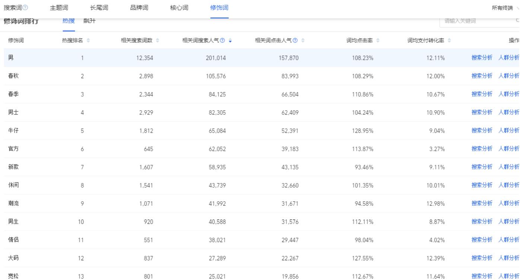520x280 pixels.
Task: Open 搜索分析 for 男 row
Action: pyautogui.click(x=482, y=58)
